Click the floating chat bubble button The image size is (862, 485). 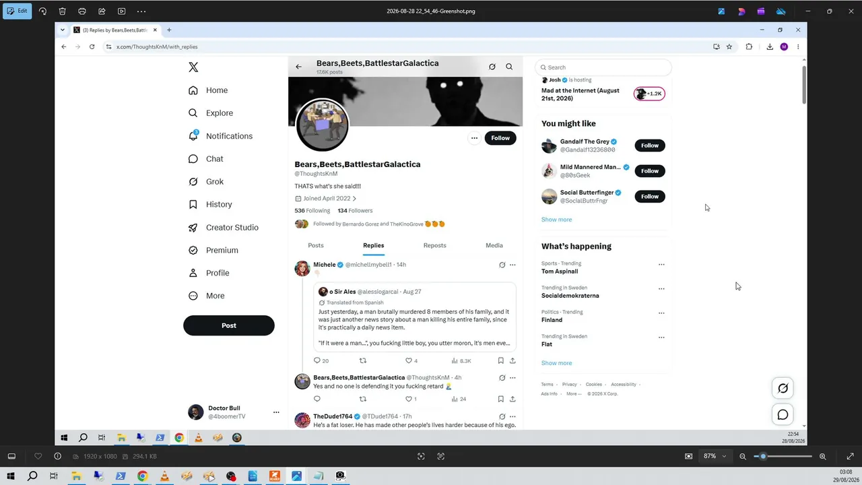point(783,415)
